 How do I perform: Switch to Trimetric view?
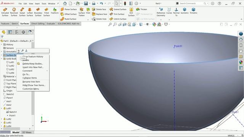click(x=193, y=11)
